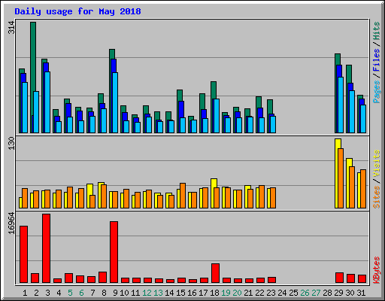The height and width of the screenshot is (301, 385).
Task: Click day label 10 on the x-axis
Action: 124,293
